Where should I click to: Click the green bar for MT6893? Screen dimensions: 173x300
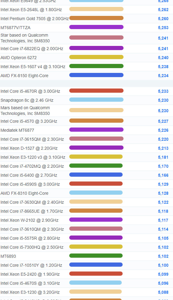point(96,256)
